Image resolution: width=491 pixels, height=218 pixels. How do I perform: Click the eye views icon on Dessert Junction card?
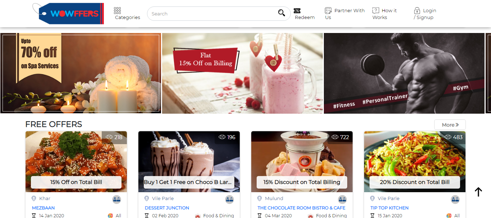point(222,137)
